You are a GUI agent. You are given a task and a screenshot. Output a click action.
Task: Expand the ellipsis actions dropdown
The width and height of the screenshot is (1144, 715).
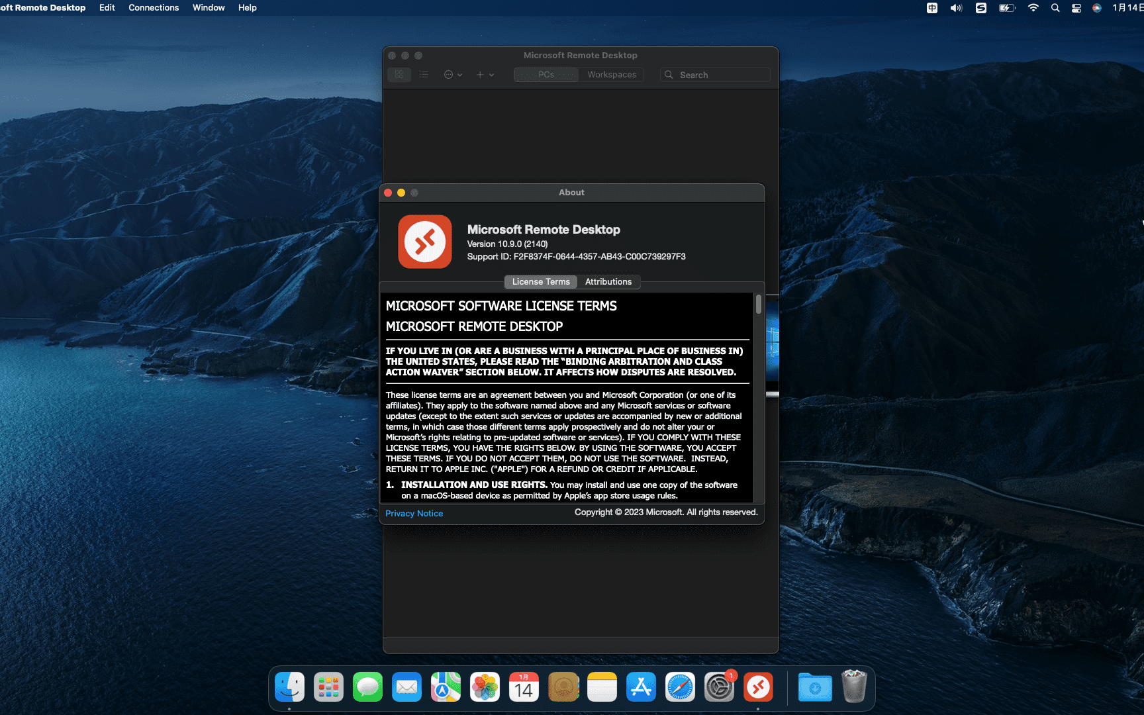pyautogui.click(x=453, y=75)
